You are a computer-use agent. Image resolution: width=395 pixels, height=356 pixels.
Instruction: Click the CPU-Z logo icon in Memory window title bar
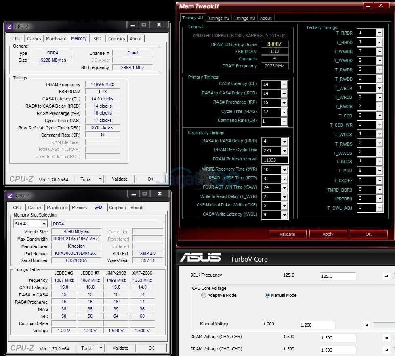(x=9, y=27)
